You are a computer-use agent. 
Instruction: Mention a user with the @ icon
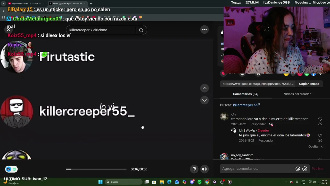[298, 169]
